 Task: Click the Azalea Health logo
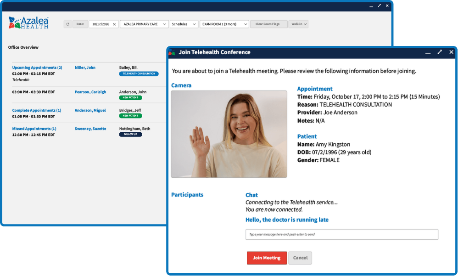point(28,23)
